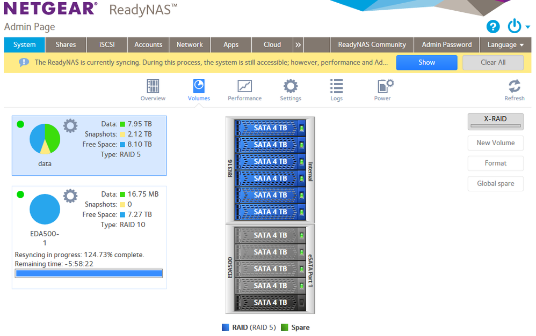Click the "eSATA Port 1" chassis label
The image size is (536, 336).
point(310,270)
